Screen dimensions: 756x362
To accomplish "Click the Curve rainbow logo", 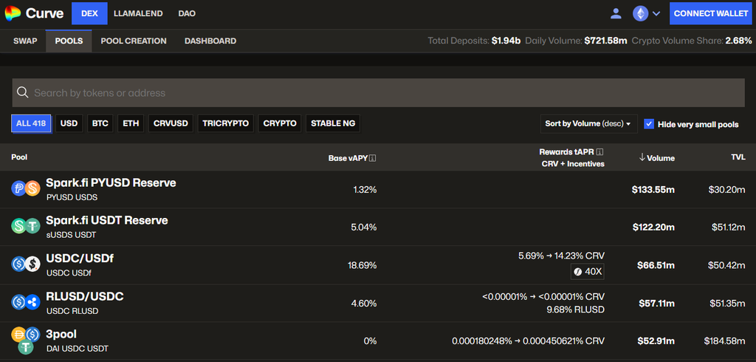I will [13, 13].
